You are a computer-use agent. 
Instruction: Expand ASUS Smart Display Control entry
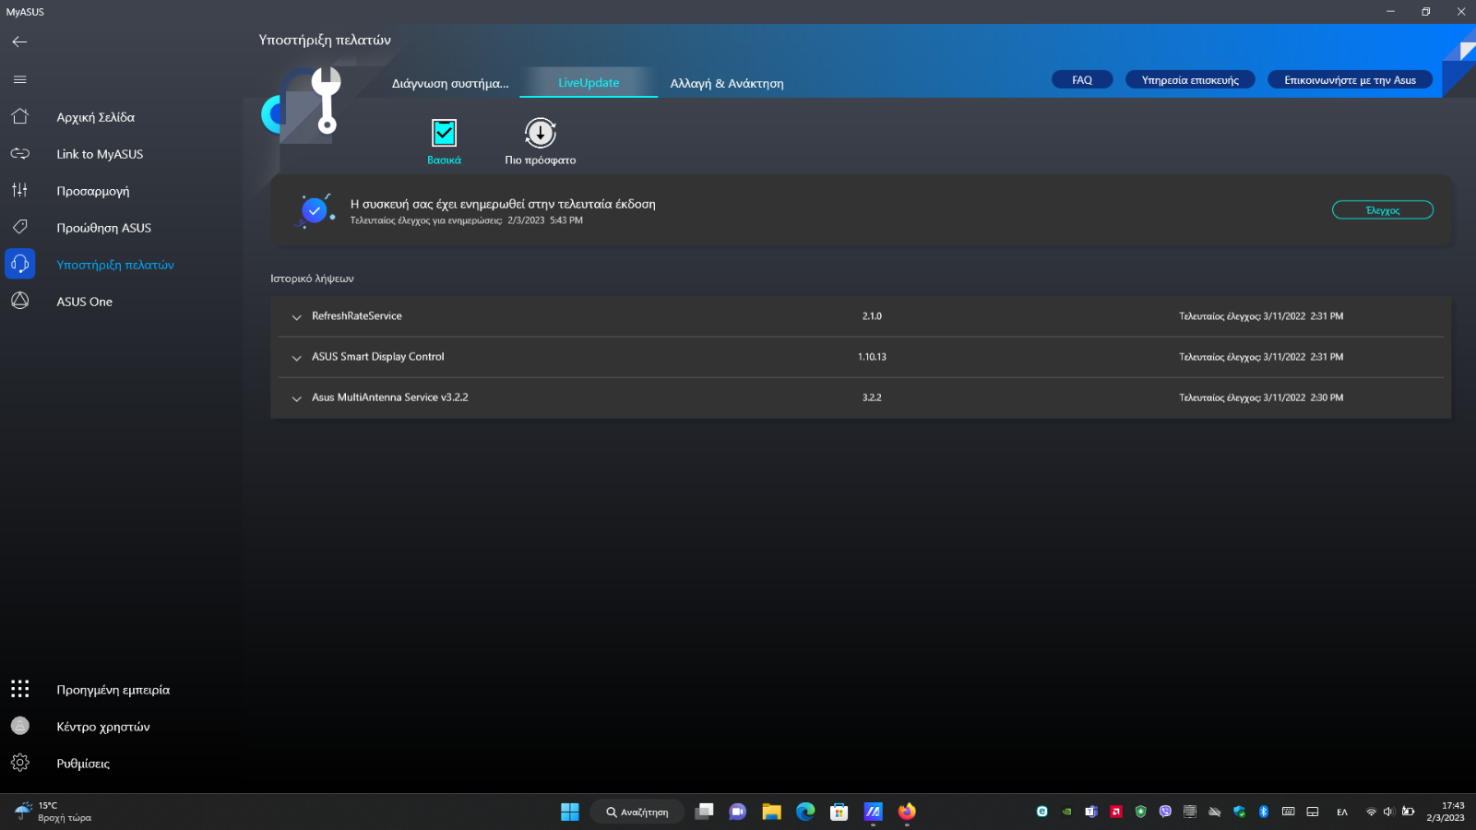(x=296, y=358)
